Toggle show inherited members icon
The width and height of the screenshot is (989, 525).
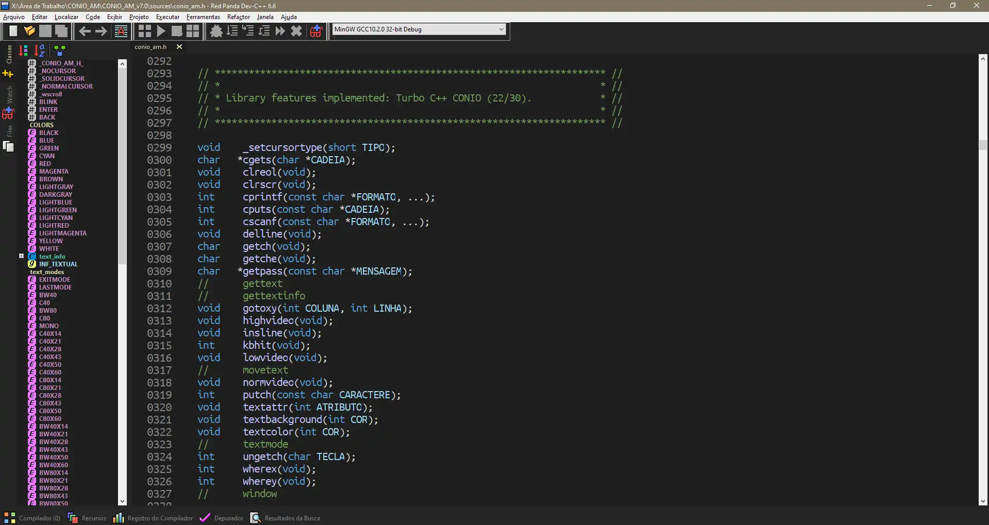(x=60, y=50)
